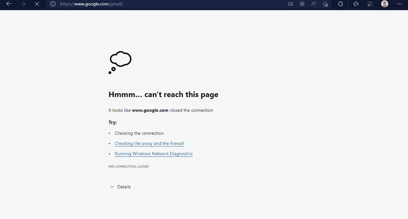
Task: Click the bold www.google.com text
Action: [150, 110]
